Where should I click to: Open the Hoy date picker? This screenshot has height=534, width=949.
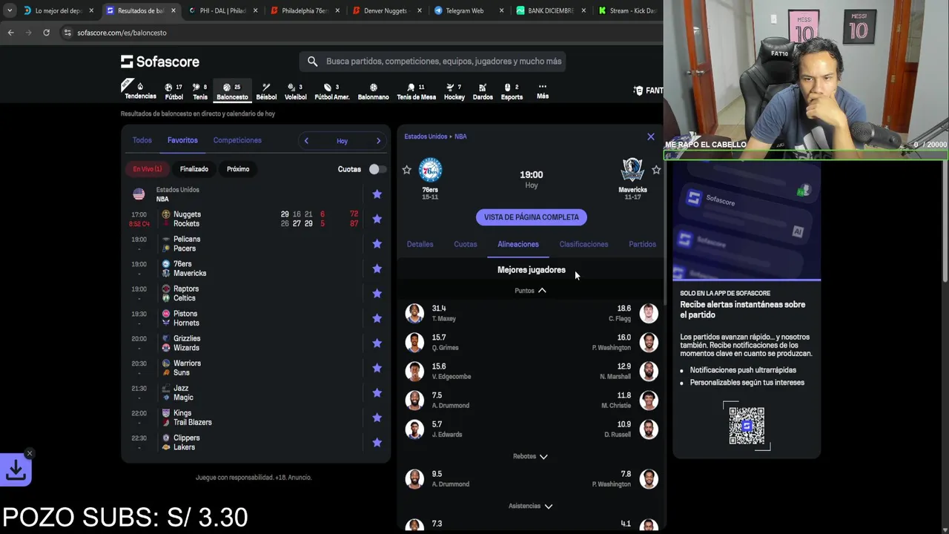click(342, 141)
